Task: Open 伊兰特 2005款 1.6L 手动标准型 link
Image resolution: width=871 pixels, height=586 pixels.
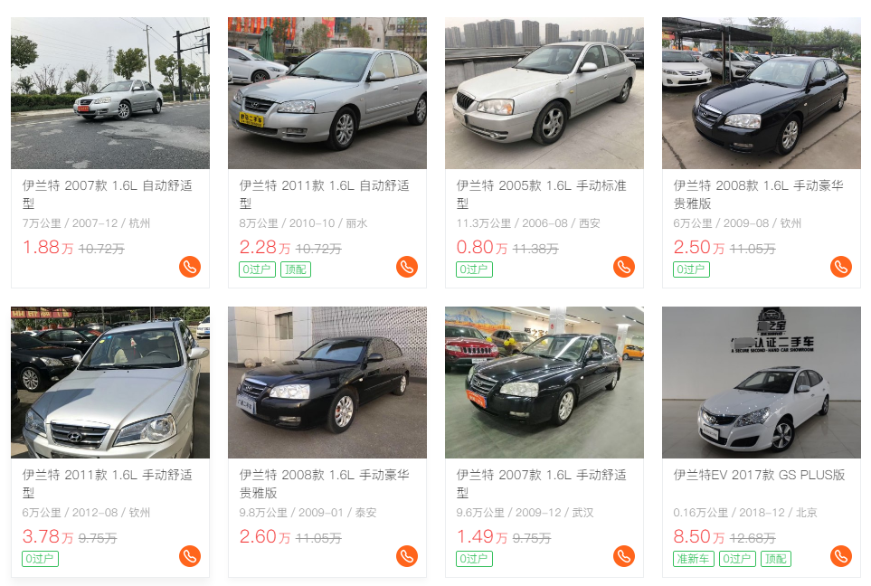Action: point(542,194)
